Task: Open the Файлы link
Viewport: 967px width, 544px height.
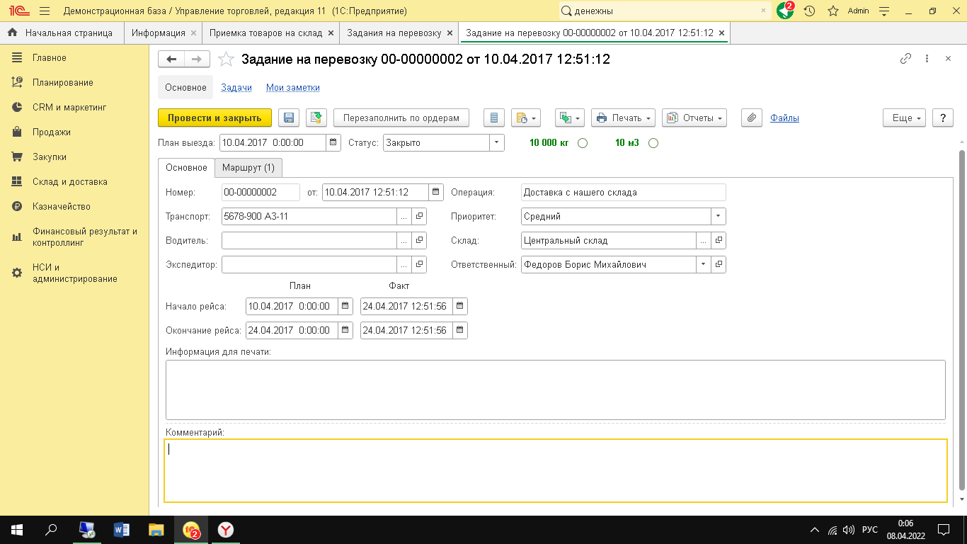Action: (784, 118)
